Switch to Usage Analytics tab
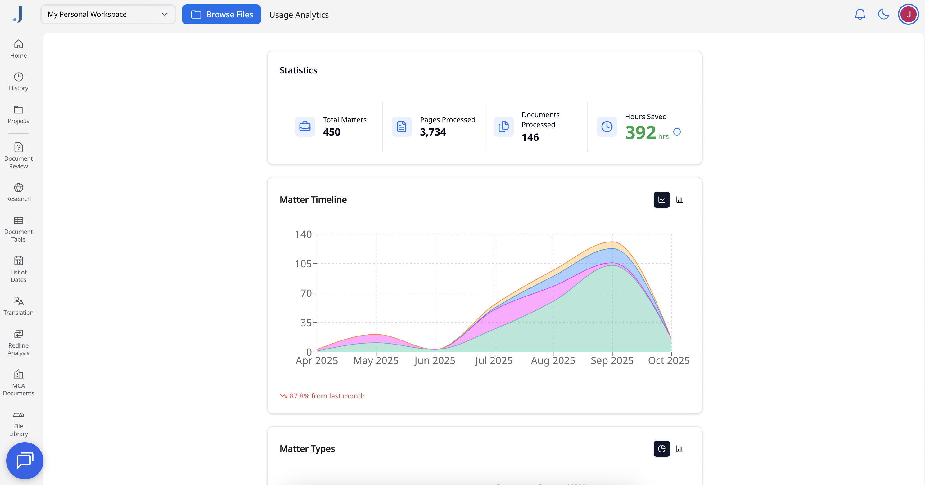The width and height of the screenshot is (925, 485). click(x=299, y=15)
